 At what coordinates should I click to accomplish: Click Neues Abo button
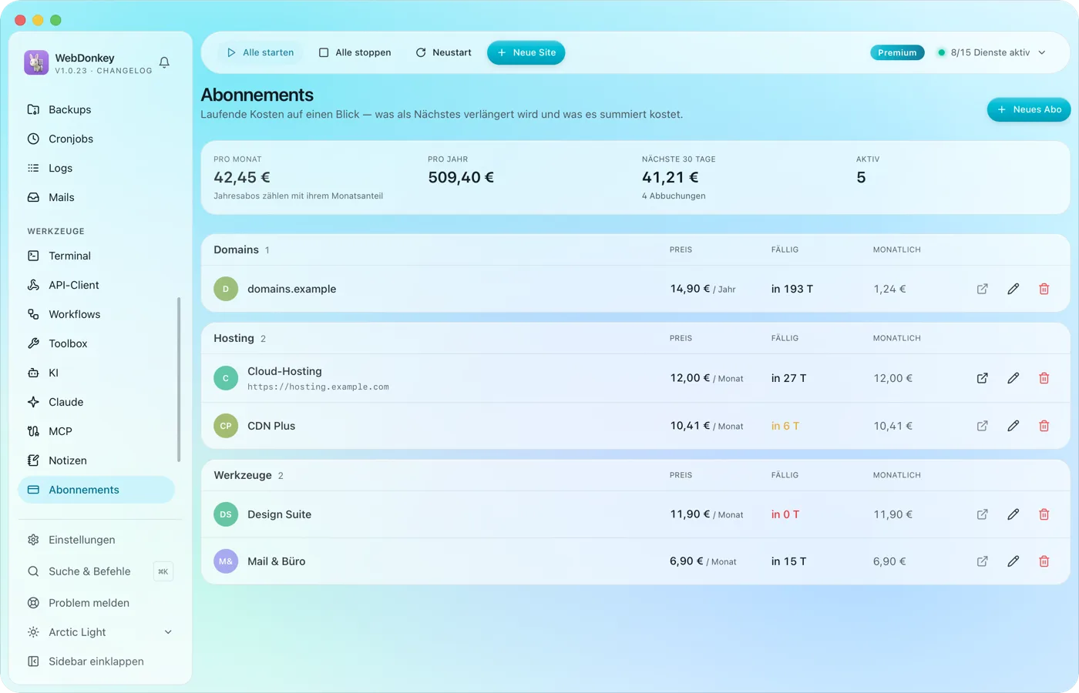coord(1029,109)
